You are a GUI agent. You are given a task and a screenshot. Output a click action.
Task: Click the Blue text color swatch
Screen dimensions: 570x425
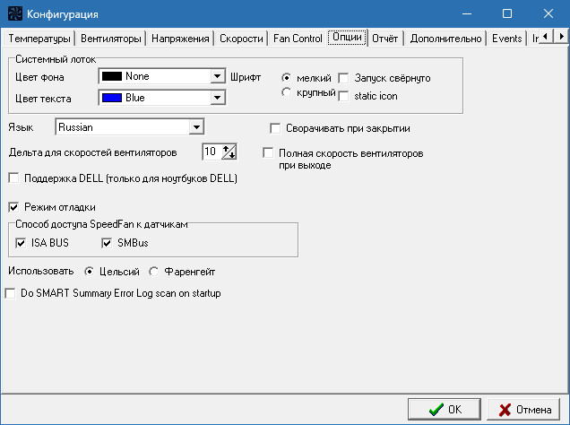[112, 98]
